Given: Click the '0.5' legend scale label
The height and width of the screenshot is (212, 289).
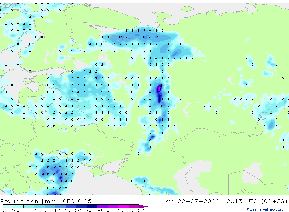Looking at the screenshot, I should pyautogui.click(x=16, y=210).
